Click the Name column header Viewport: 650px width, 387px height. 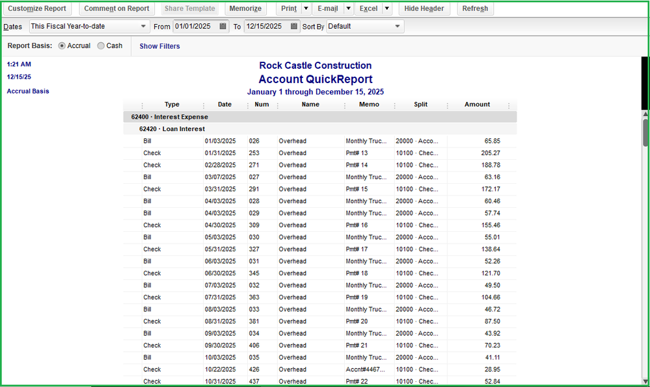310,105
